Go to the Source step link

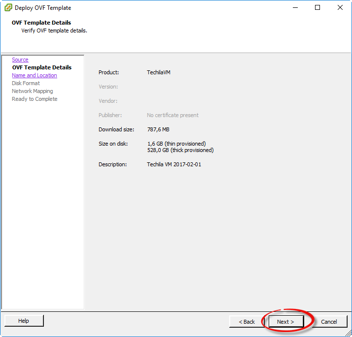click(20, 60)
